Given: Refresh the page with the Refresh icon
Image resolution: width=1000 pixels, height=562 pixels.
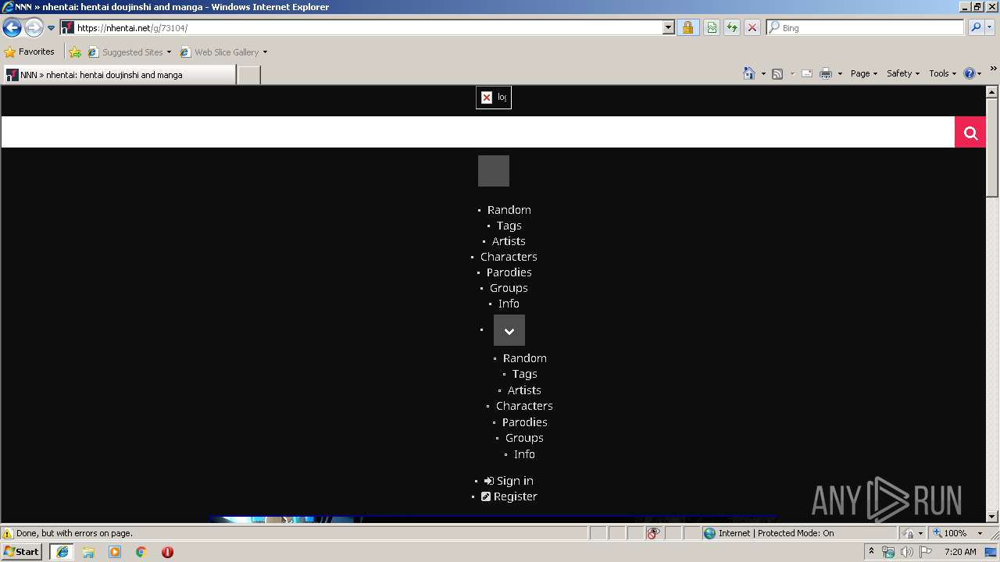Looking at the screenshot, I should (732, 28).
